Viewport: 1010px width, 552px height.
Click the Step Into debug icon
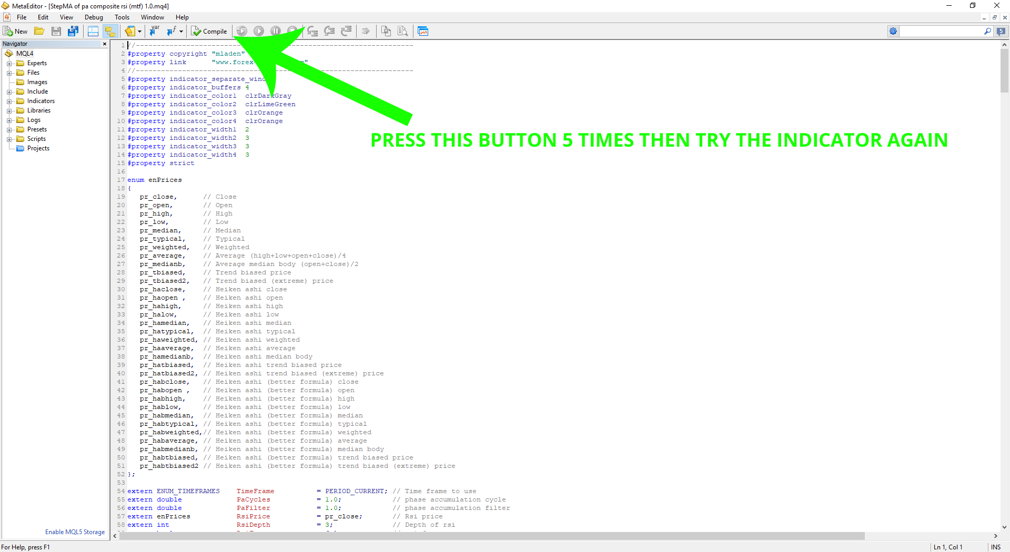[x=312, y=32]
